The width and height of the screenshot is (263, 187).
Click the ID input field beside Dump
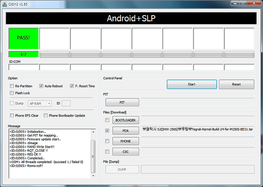click(x=66, y=103)
